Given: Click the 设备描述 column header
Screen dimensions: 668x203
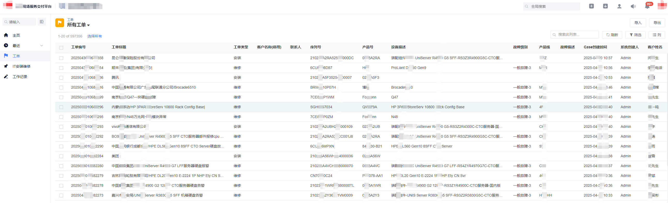Looking at the screenshot, I should 398,47.
